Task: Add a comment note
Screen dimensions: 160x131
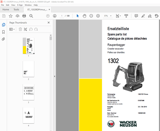Action: pos(136,16)
